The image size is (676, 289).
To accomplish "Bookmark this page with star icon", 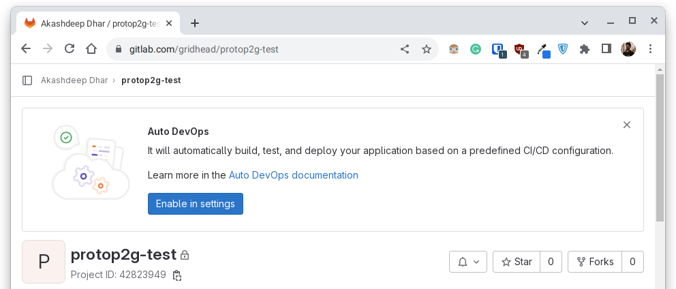I will (x=427, y=49).
